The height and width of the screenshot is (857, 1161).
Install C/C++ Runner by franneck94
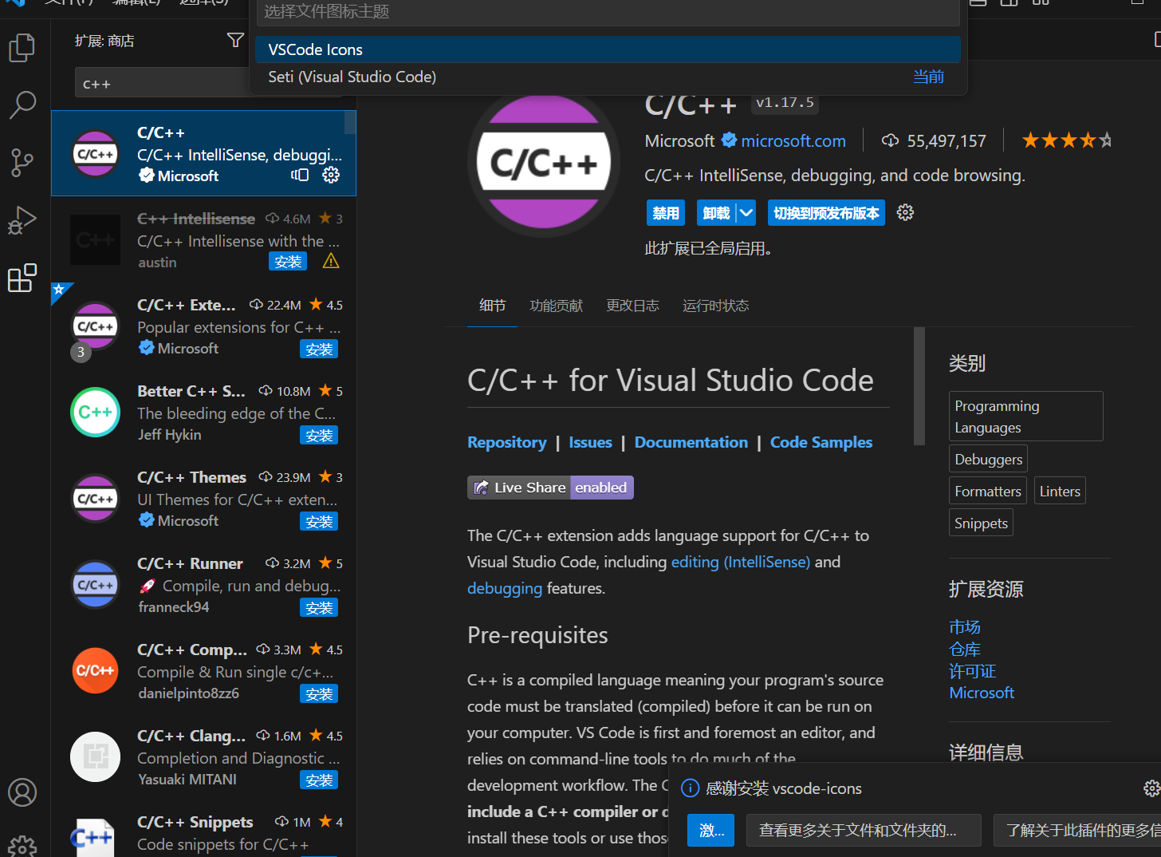(x=319, y=607)
